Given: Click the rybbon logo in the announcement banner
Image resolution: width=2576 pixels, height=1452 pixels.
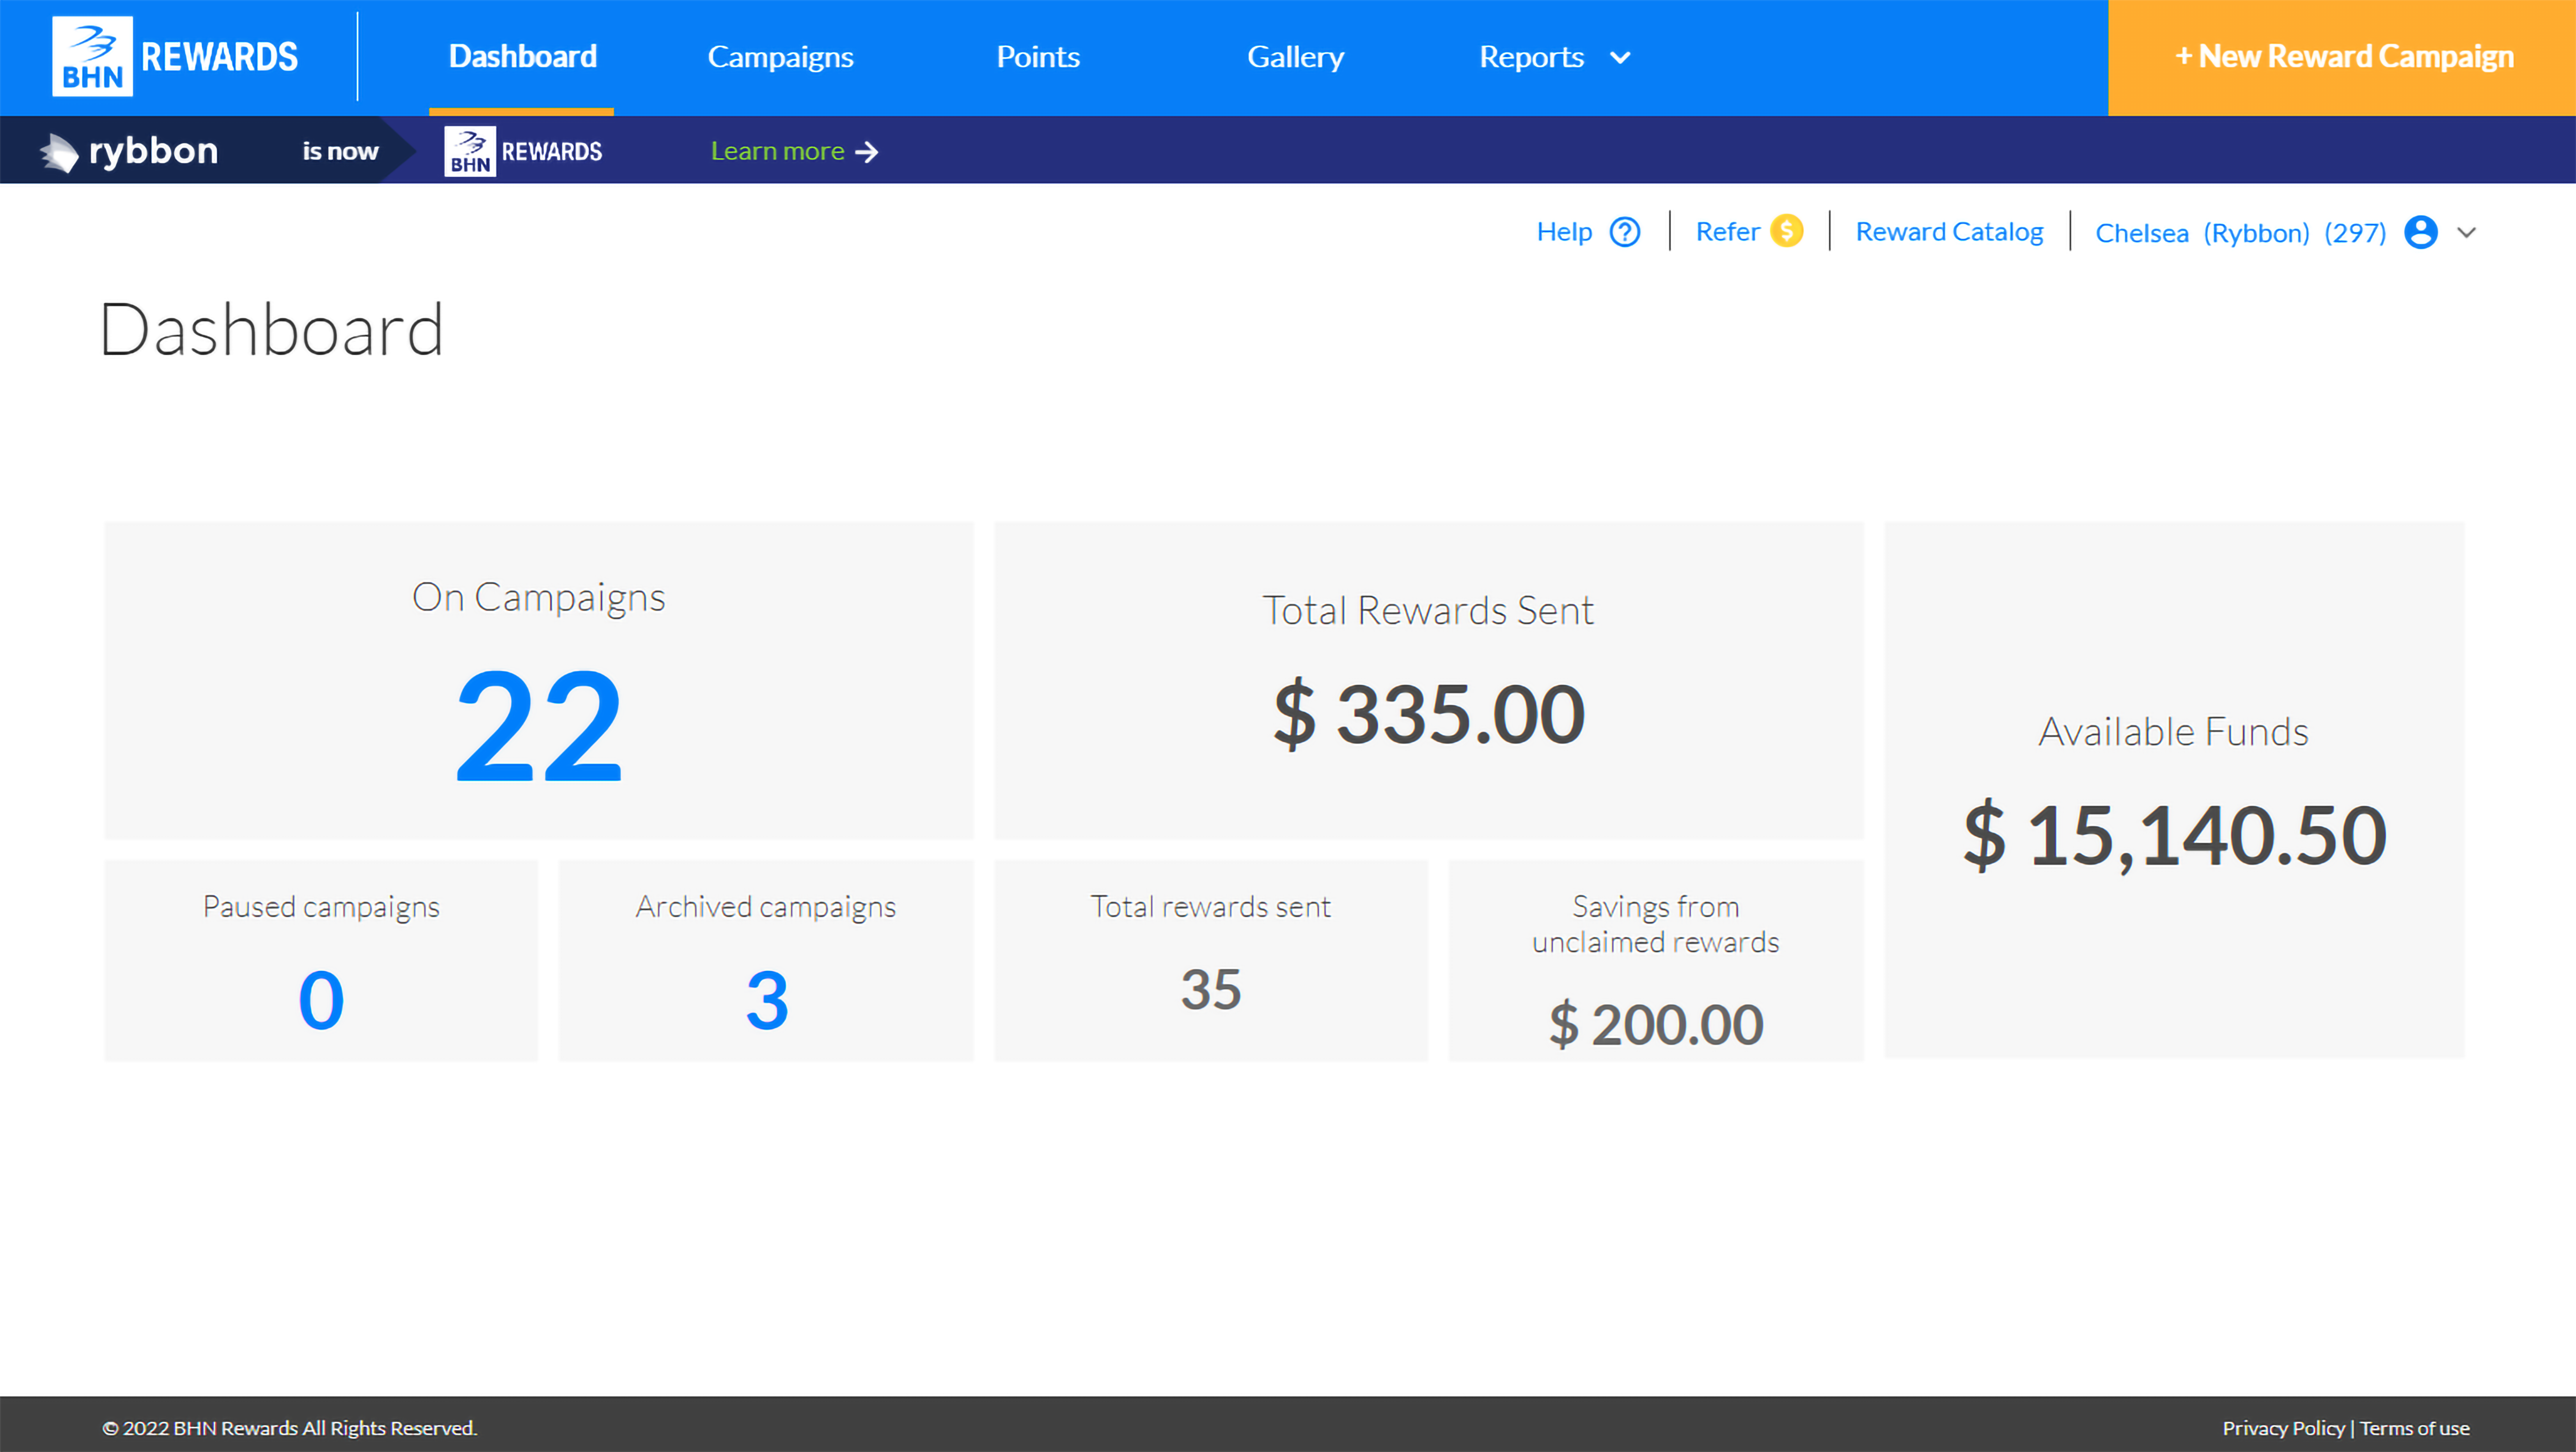Looking at the screenshot, I should pos(130,150).
